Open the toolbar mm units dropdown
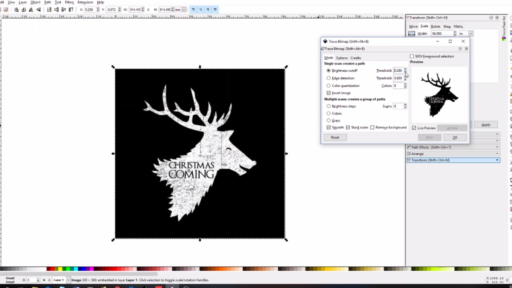 click(x=184, y=9)
